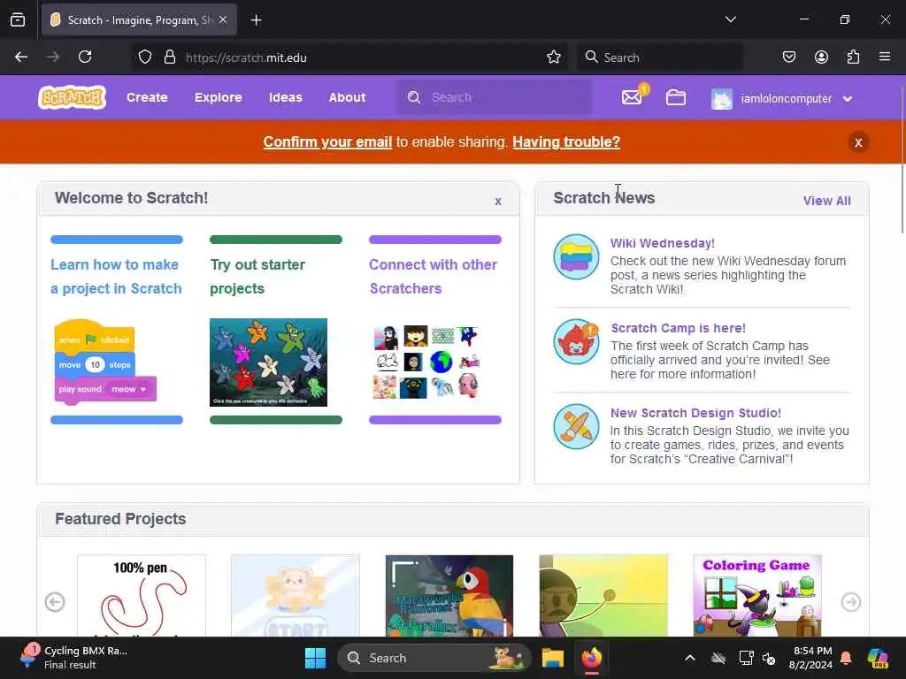Open the Windows Start button

316,658
